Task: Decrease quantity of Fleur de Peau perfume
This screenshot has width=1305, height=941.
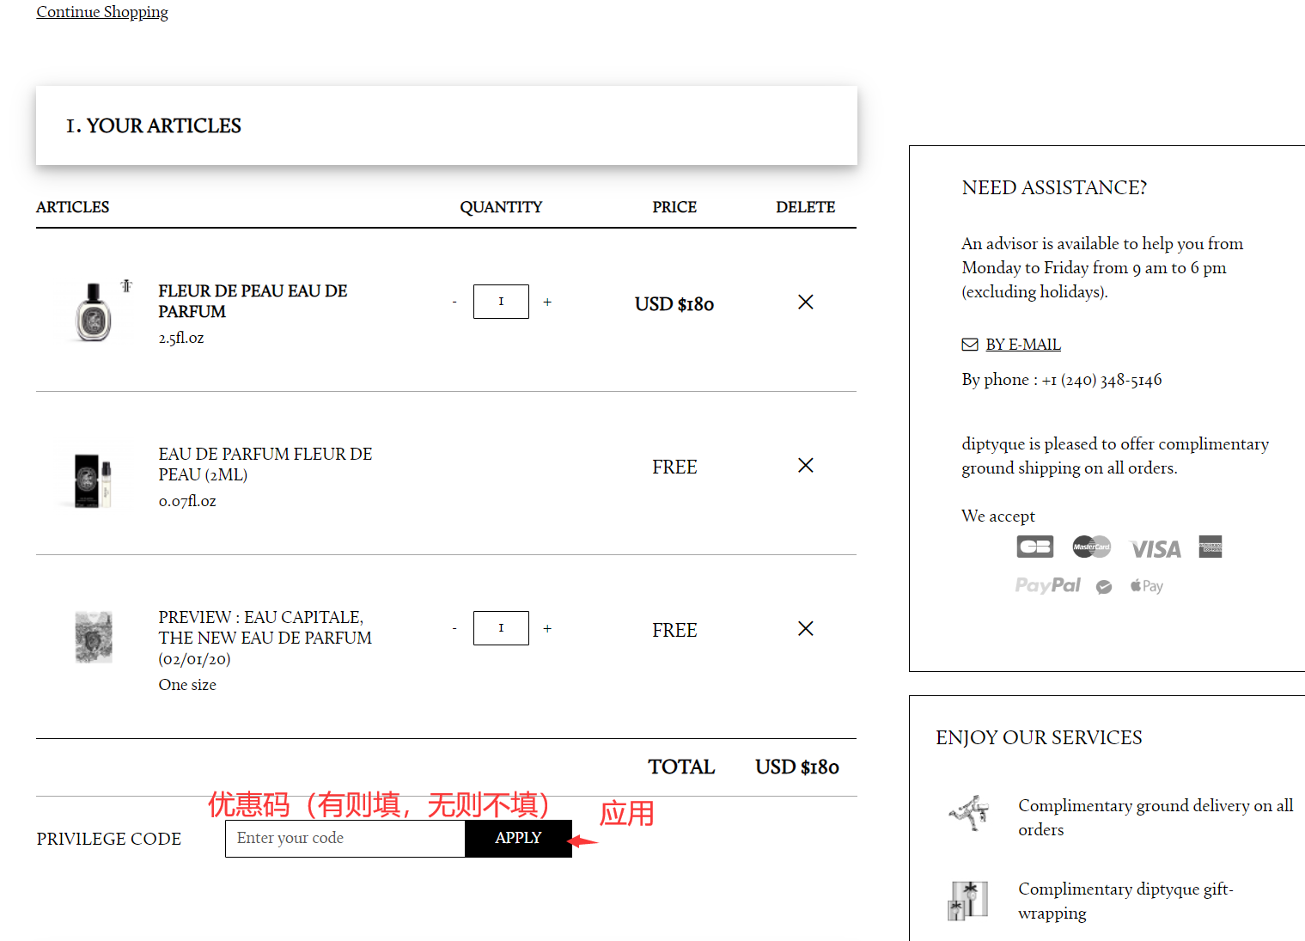Action: 454,302
